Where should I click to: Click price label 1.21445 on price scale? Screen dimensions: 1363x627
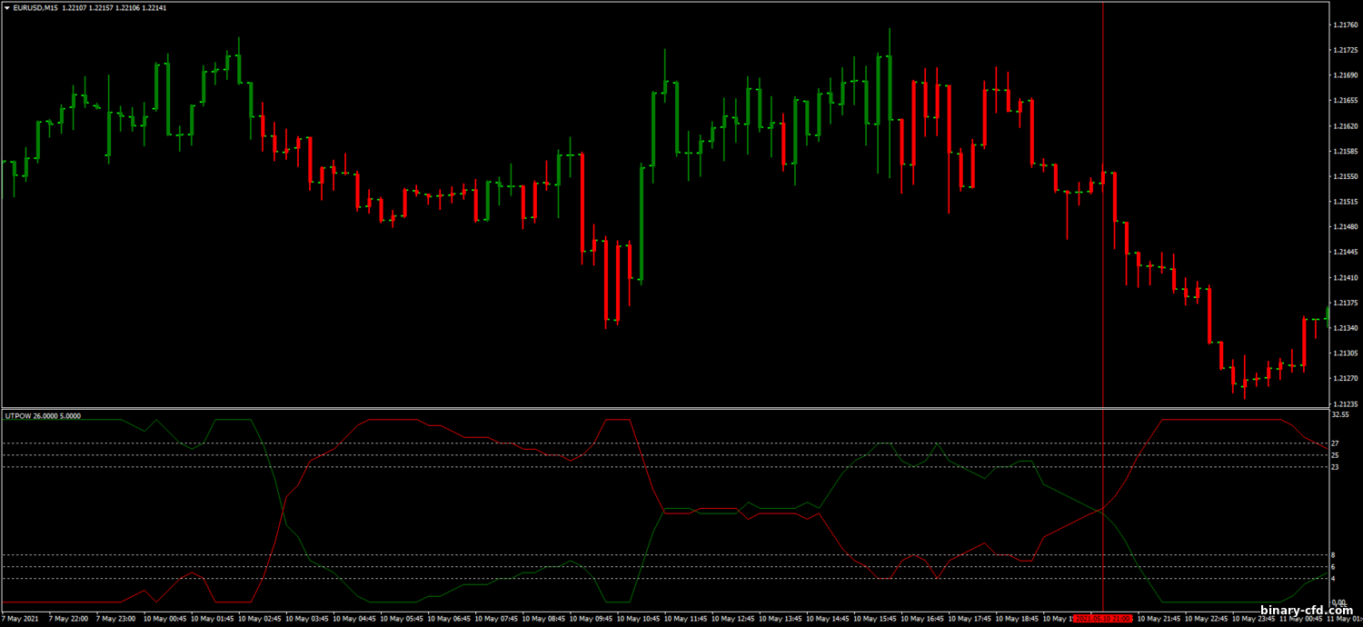click(1345, 253)
